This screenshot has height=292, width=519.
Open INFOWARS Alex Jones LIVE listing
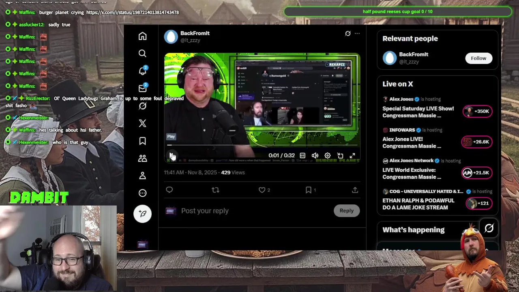[412, 142]
